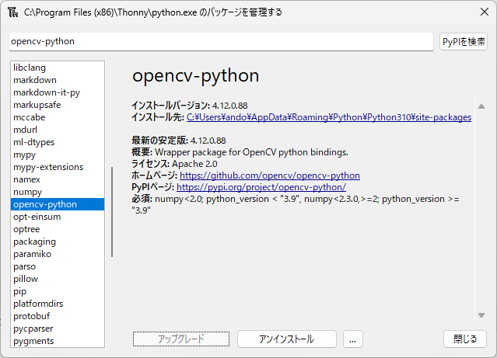Open the opencv GitHub homepage link

(269, 176)
